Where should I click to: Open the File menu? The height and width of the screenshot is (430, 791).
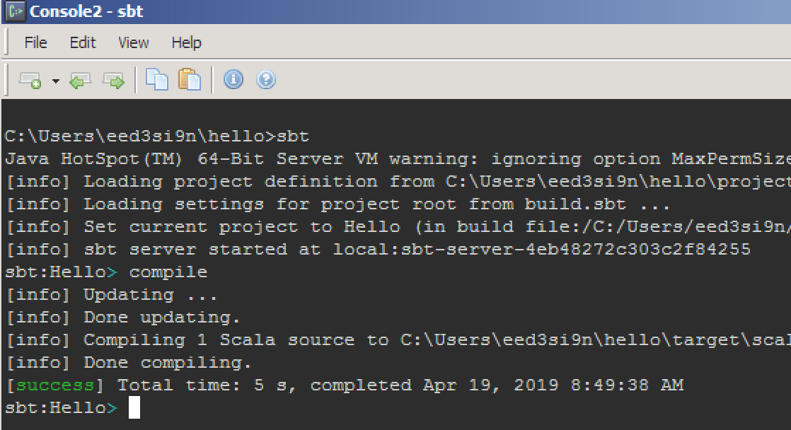coord(35,42)
